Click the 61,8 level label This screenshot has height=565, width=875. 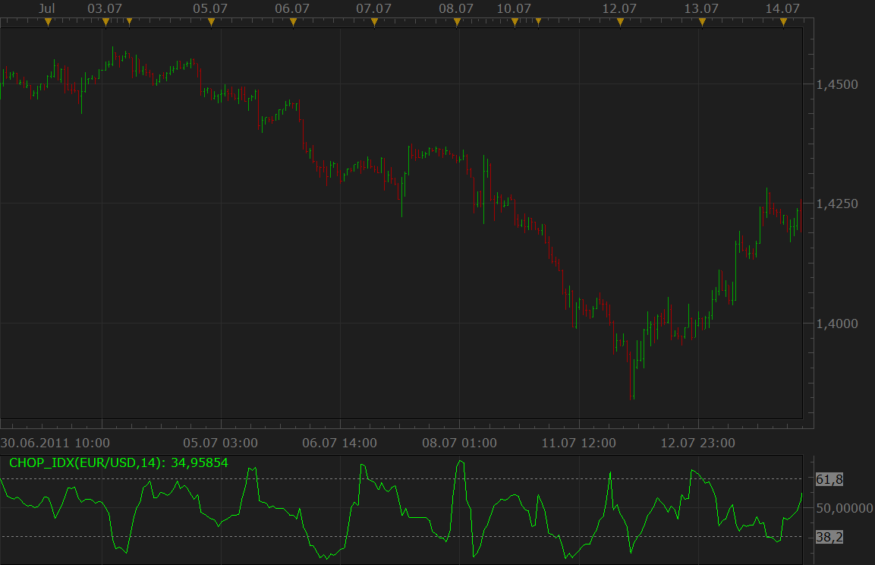pyautogui.click(x=829, y=479)
